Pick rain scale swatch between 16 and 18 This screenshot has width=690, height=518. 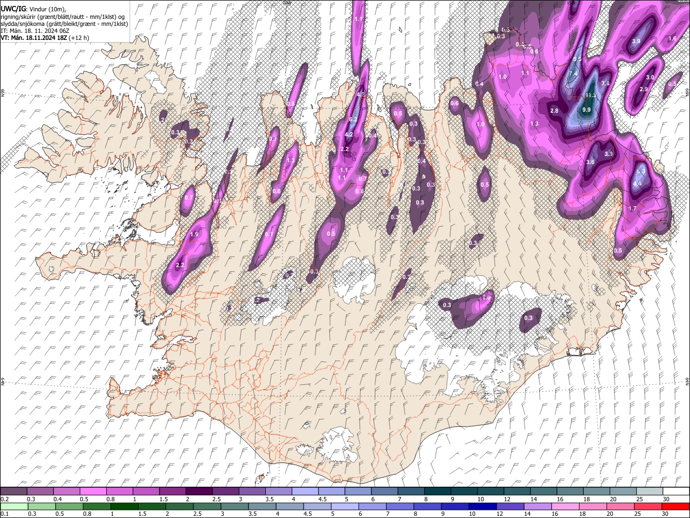tap(565, 506)
